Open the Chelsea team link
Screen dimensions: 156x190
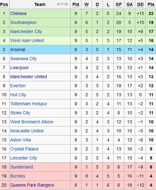(18, 14)
